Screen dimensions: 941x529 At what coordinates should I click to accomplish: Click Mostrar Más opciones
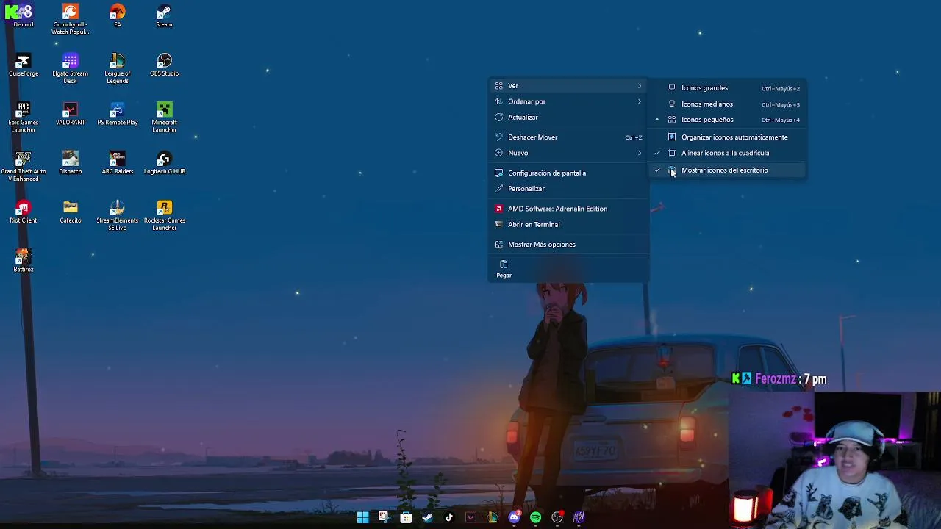point(569,245)
